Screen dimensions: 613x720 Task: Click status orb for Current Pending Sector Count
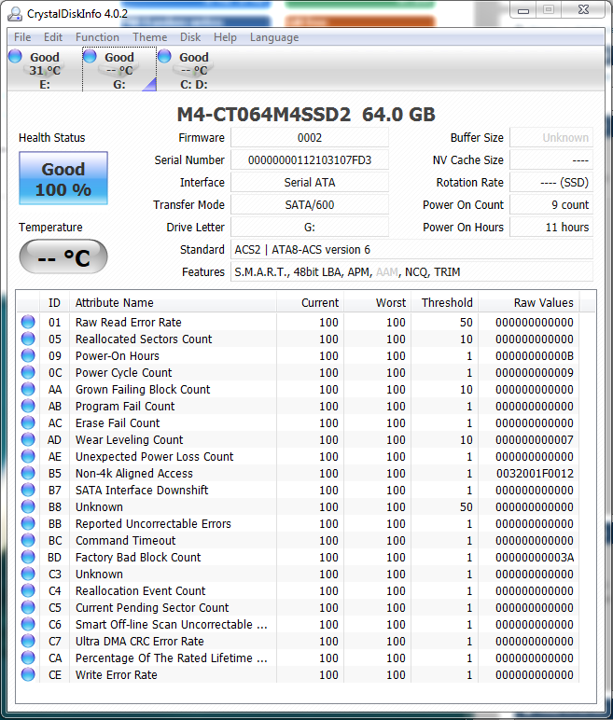coord(28,607)
